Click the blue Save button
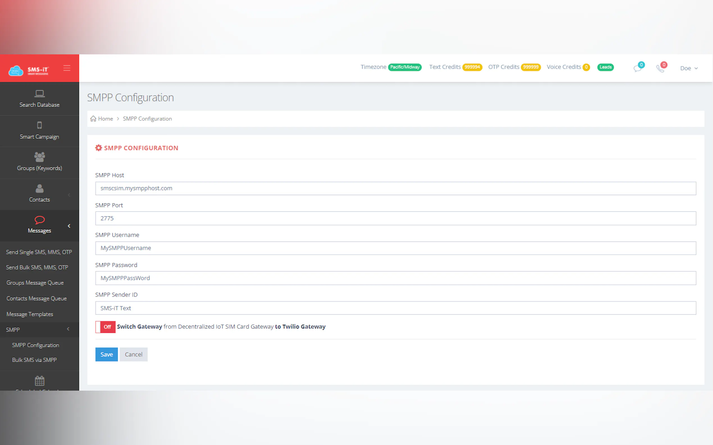This screenshot has height=445, width=713. (106, 354)
